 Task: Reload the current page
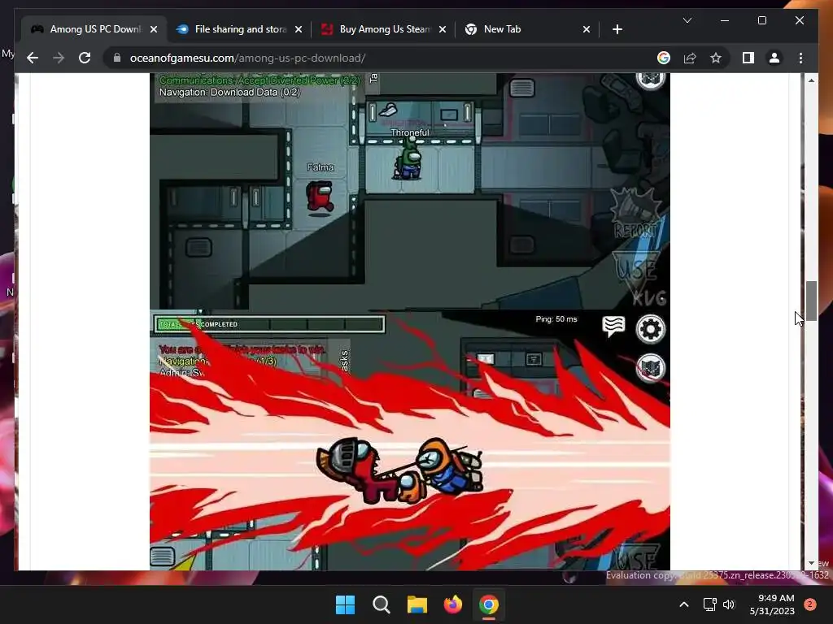coord(85,58)
